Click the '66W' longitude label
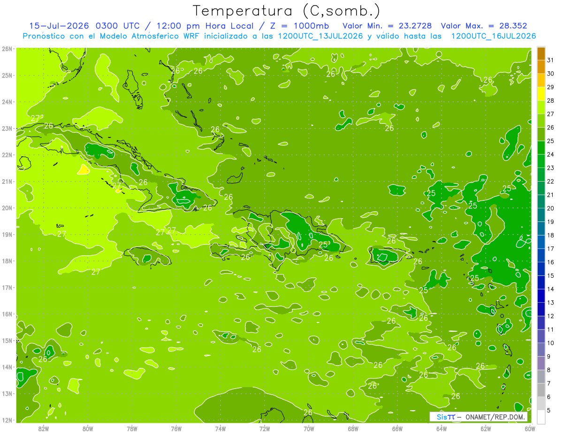 point(397,428)
